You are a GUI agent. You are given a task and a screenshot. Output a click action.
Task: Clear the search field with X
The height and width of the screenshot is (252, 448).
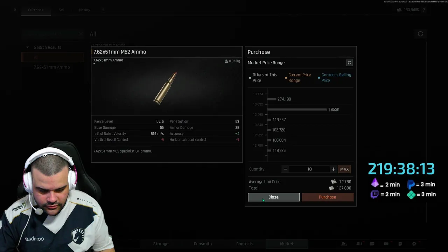pyautogui.click(x=81, y=34)
